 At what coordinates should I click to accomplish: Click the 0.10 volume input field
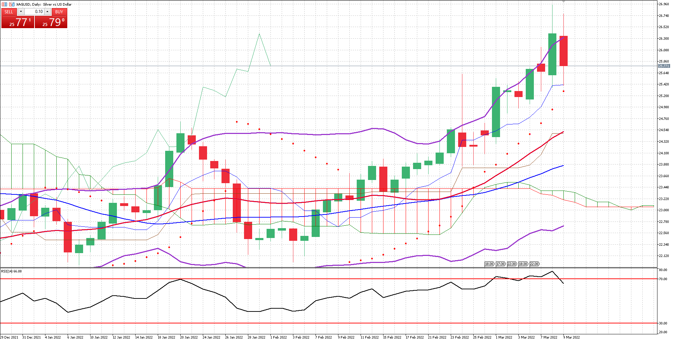34,12
